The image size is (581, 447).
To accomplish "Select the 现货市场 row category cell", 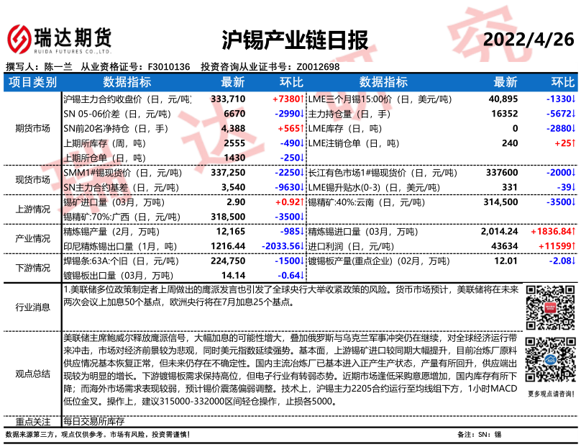I will coord(32,180).
